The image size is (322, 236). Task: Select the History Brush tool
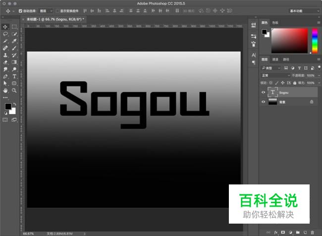click(14, 55)
